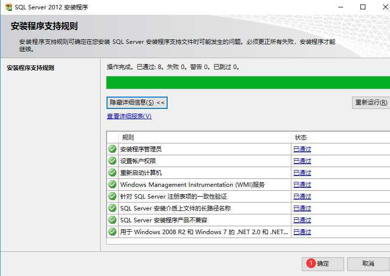Click green check icon beside 安装程序产品不兼容
Screen dimensions: 390x276
112,220
